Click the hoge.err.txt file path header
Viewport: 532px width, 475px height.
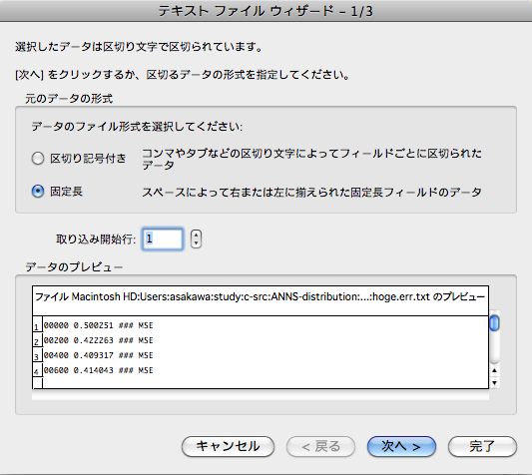[260, 297]
